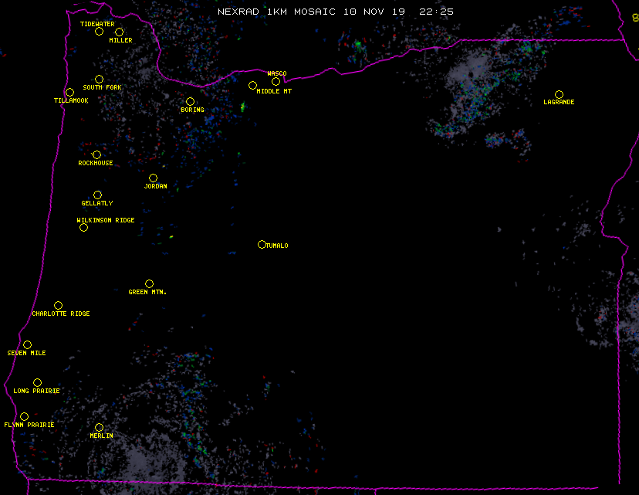The width and height of the screenshot is (639, 495).
Task: Click the Gellatly station circle marker
Action: coord(97,195)
